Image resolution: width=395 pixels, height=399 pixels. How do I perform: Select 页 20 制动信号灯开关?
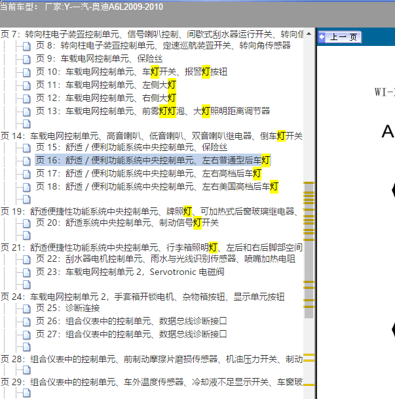127,222
